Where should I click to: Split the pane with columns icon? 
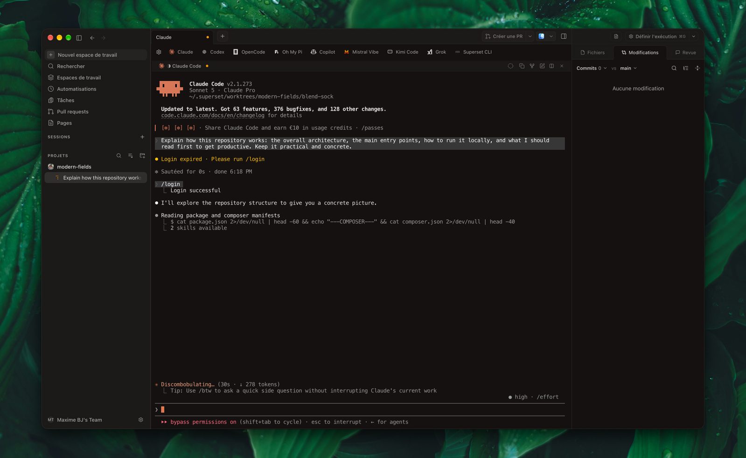click(x=551, y=66)
